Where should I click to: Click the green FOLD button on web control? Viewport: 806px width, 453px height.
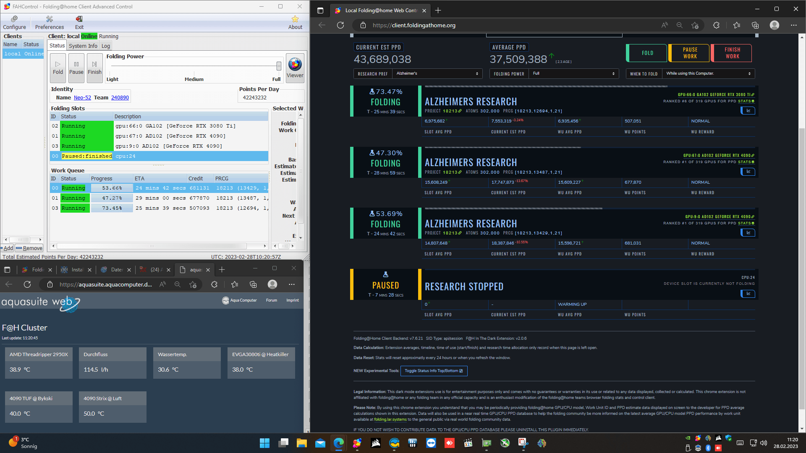point(647,53)
